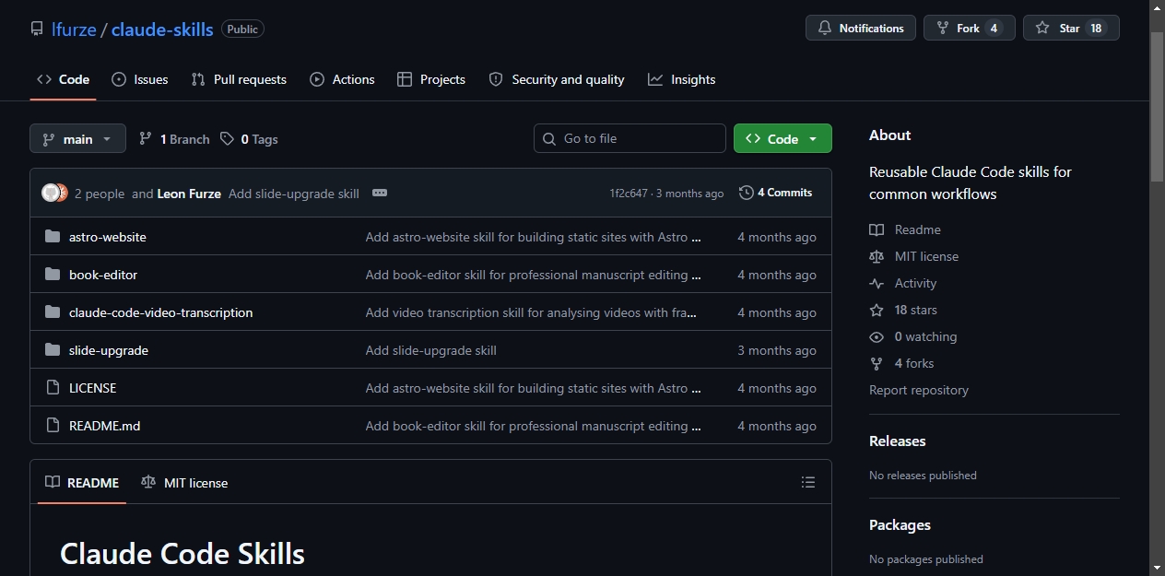The width and height of the screenshot is (1165, 576).
Task: Switch to the Code tab
Action: coord(63,79)
